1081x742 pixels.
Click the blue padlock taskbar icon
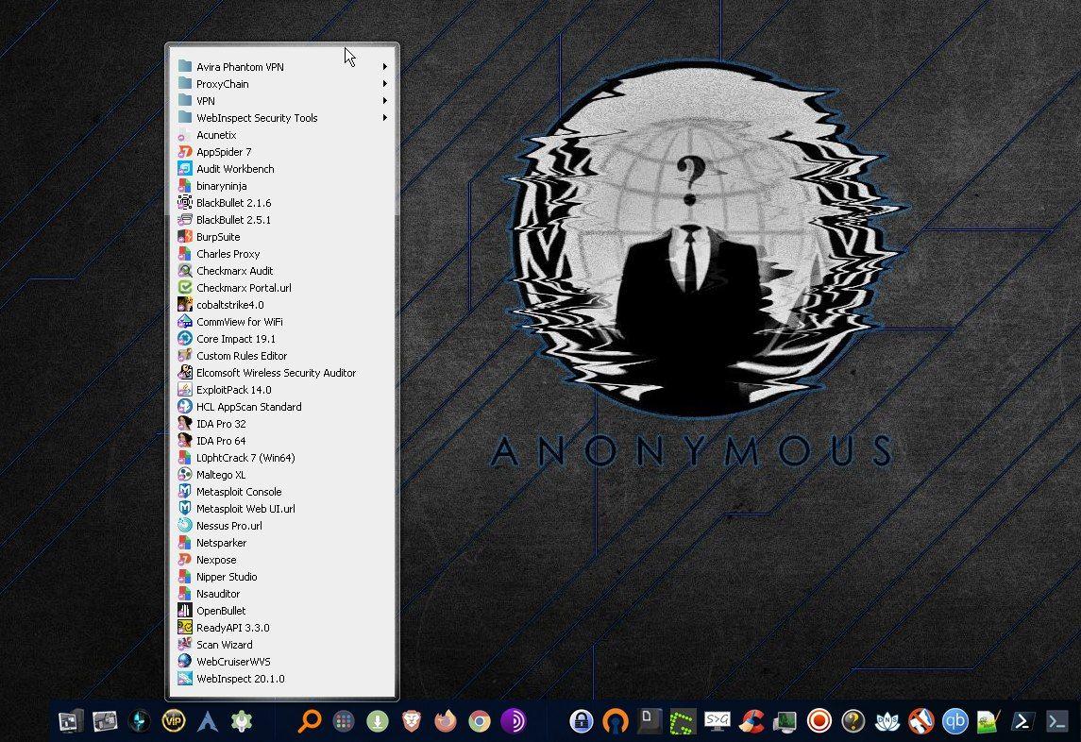pyautogui.click(x=582, y=721)
